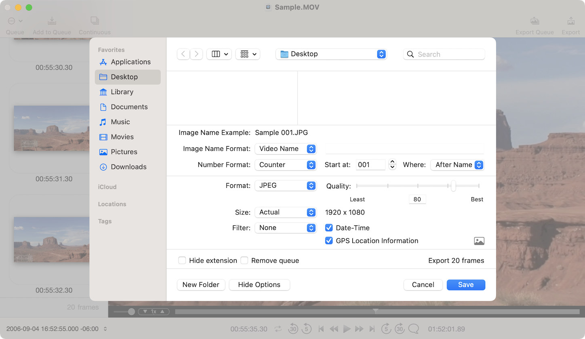Click the Start at stepper arrows
Image resolution: width=585 pixels, height=339 pixels.
tap(392, 164)
